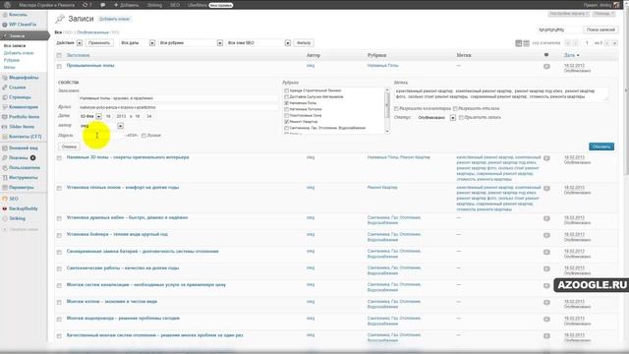Click the Обновить button in quick edit
The height and width of the screenshot is (354, 629).
601,147
